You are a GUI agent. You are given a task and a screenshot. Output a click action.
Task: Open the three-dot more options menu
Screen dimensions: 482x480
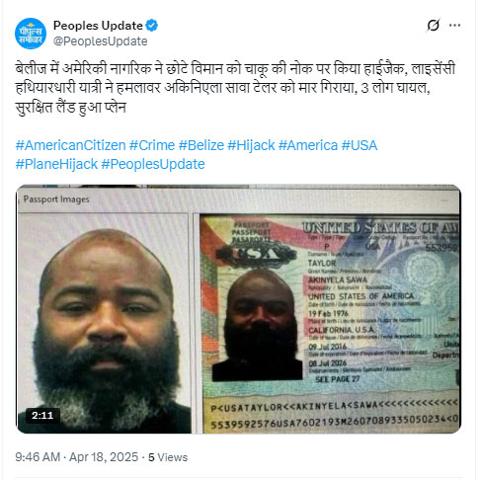(x=454, y=25)
